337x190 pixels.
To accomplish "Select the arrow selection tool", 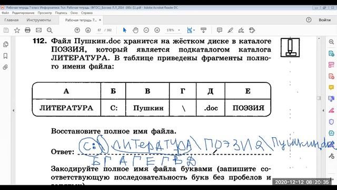I will coord(124,30).
